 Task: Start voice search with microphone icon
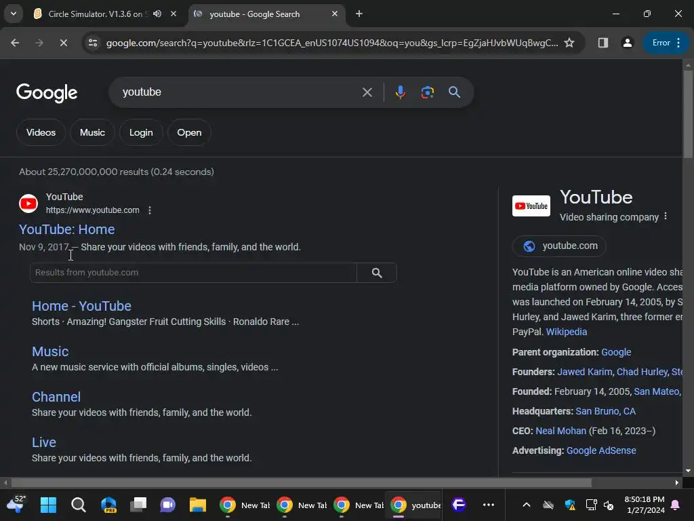tap(400, 92)
